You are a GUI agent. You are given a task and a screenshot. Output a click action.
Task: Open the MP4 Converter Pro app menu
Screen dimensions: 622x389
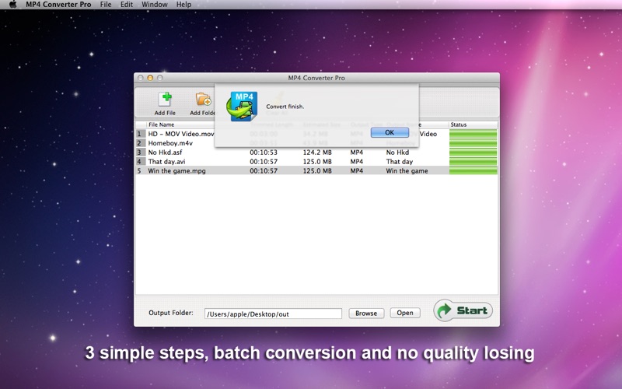(x=58, y=5)
